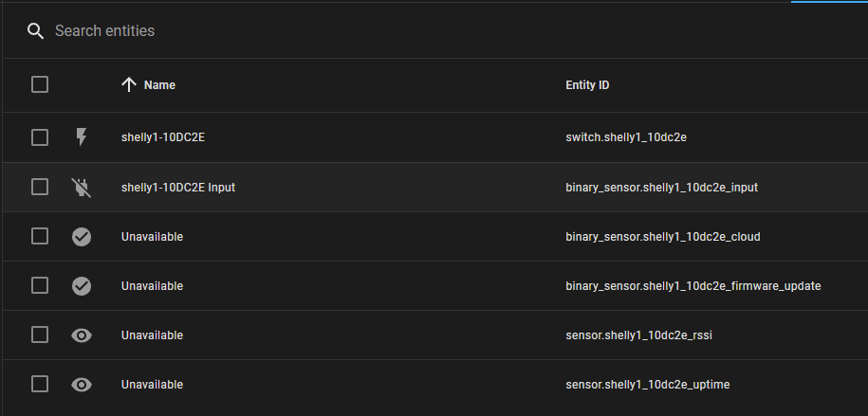Image resolution: width=868 pixels, height=416 pixels.
Task: Click the eye icon for rssi sensor
Action: (82, 335)
